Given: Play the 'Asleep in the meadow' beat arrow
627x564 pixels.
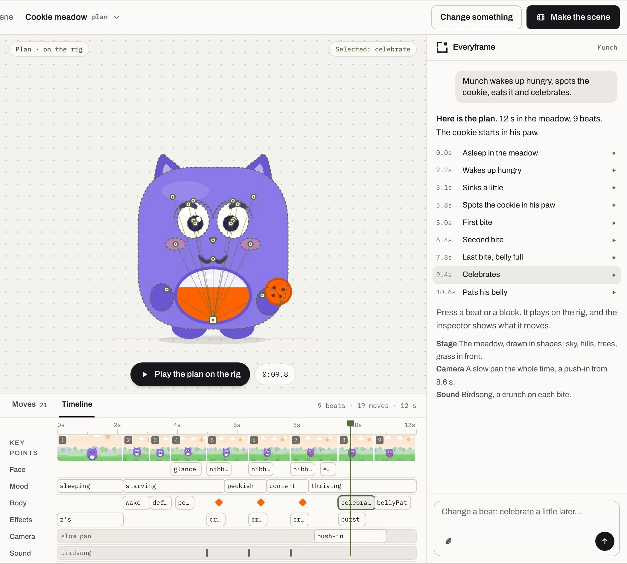Looking at the screenshot, I should click(x=614, y=153).
